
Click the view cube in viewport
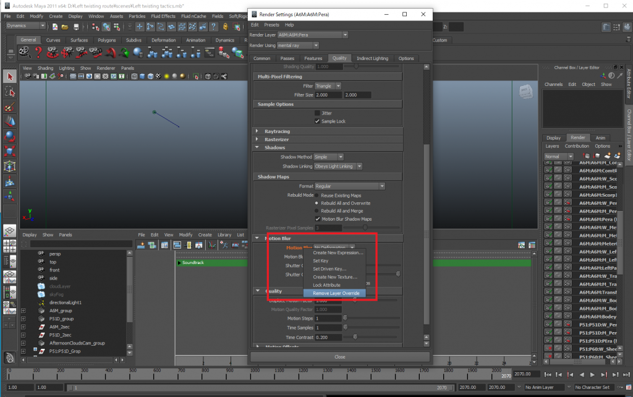click(525, 92)
